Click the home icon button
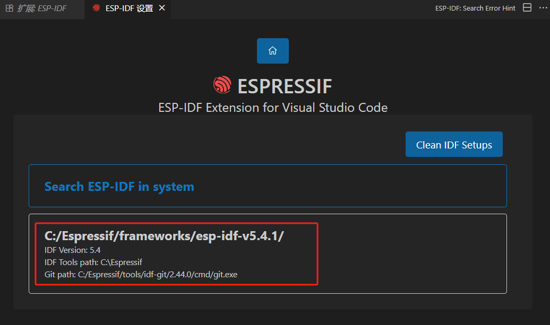 (272, 51)
